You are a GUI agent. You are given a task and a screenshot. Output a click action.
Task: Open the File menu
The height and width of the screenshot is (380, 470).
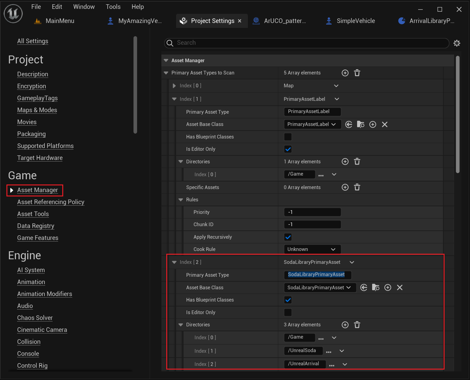36,7
